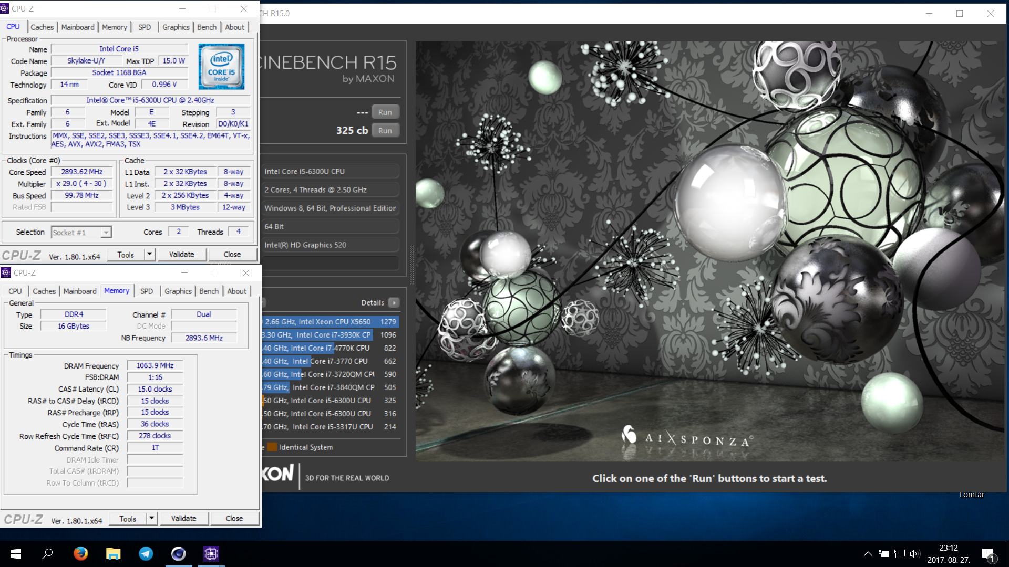1009x567 pixels.
Task: Switch to CPU tab in bottom CPU-Z window
Action: (x=15, y=291)
